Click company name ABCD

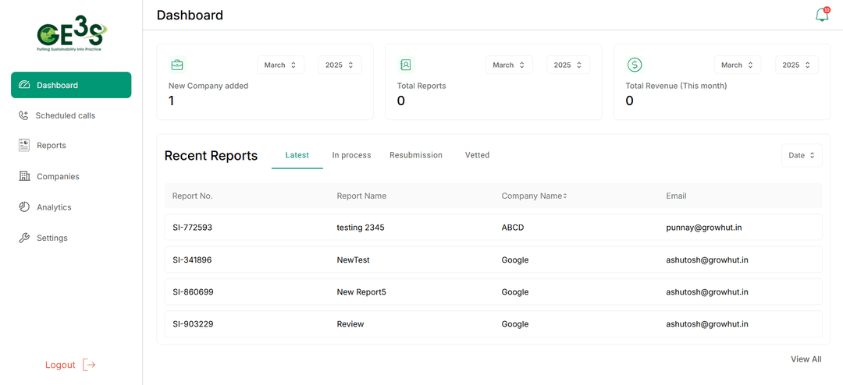coord(513,228)
